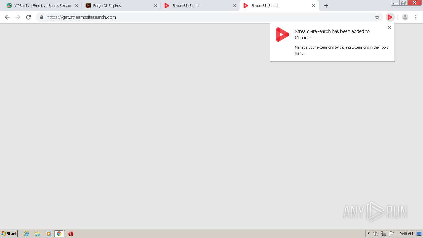Close the VIPBoxTV tab

(77, 6)
